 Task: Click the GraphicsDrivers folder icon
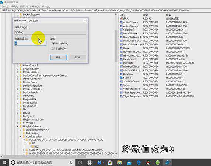coord(21,126)
